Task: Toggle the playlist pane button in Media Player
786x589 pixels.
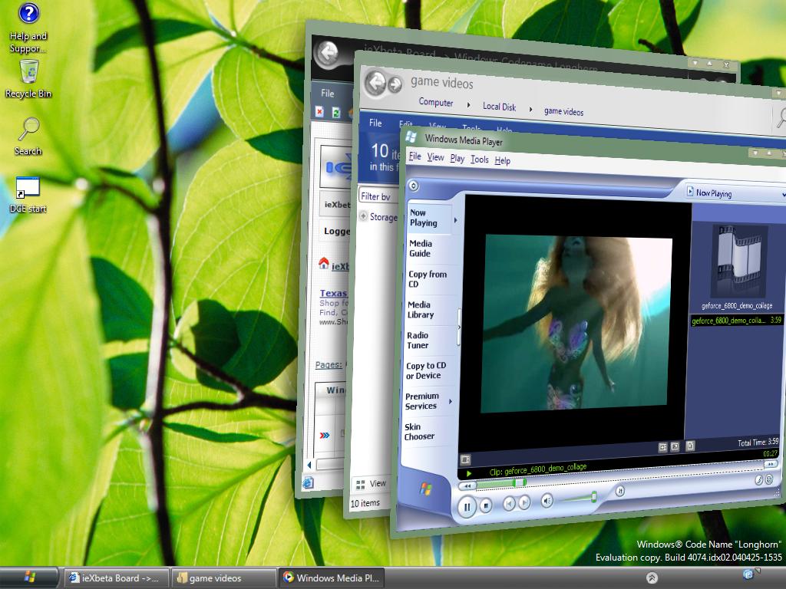Action: point(690,446)
